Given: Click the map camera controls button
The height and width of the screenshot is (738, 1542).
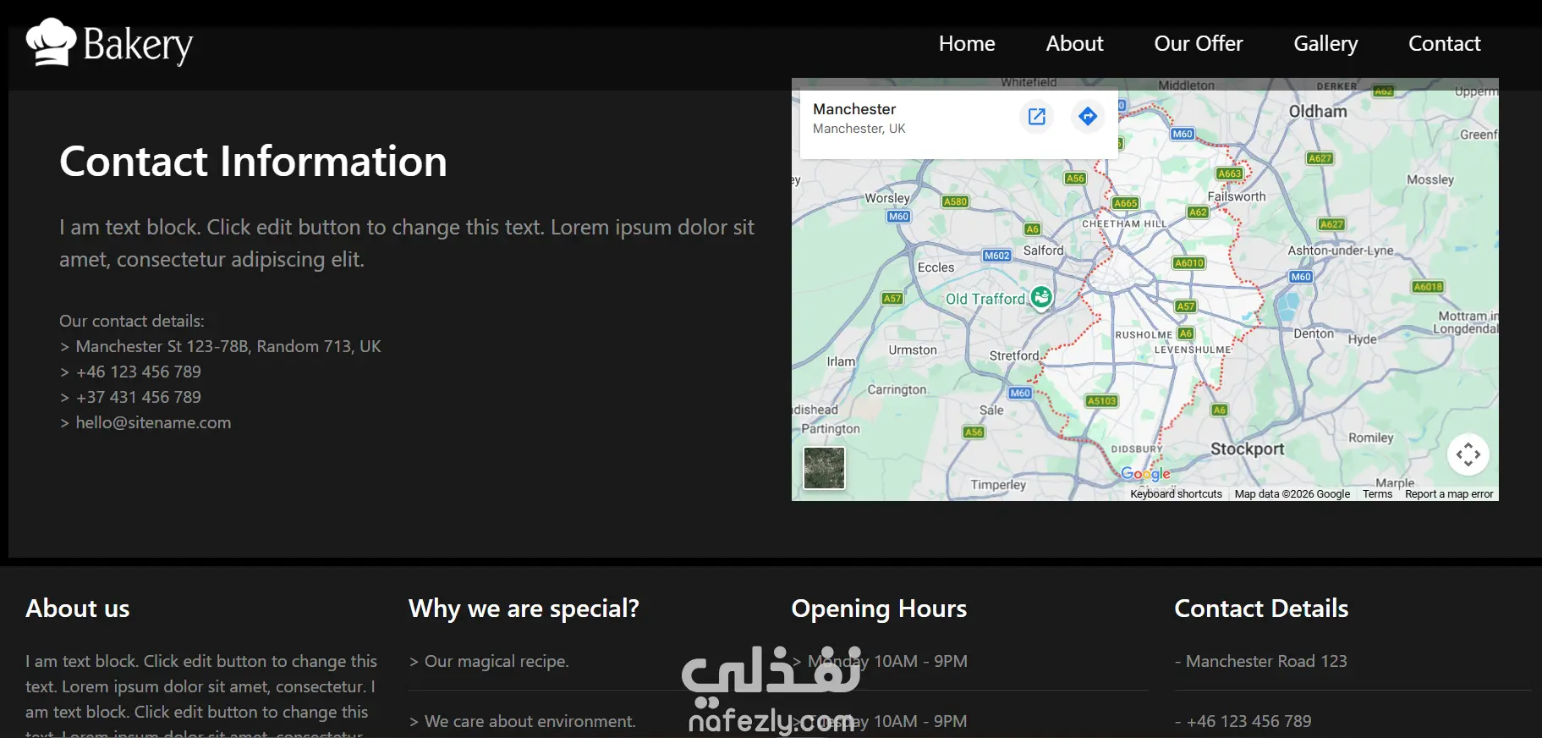Looking at the screenshot, I should tap(1468, 454).
